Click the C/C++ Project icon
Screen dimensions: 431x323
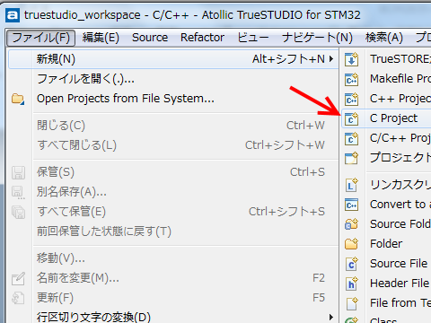pyautogui.click(x=351, y=138)
